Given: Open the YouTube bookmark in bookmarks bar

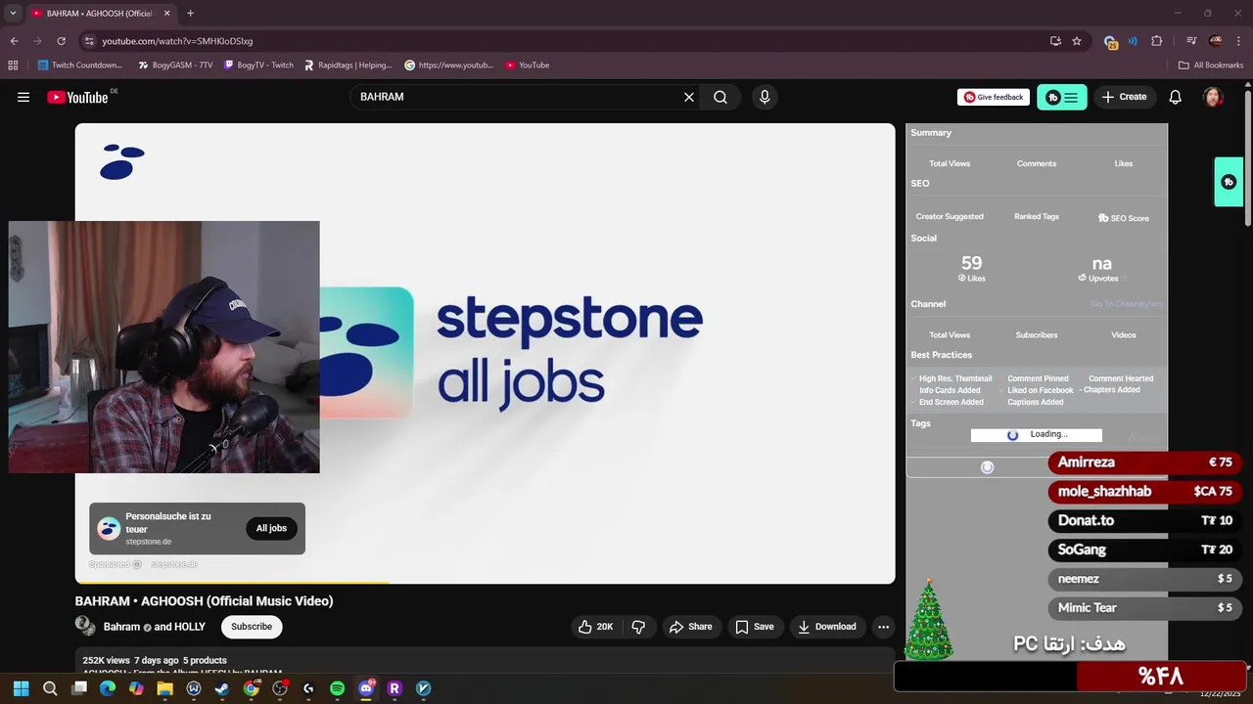Looking at the screenshot, I should point(528,66).
